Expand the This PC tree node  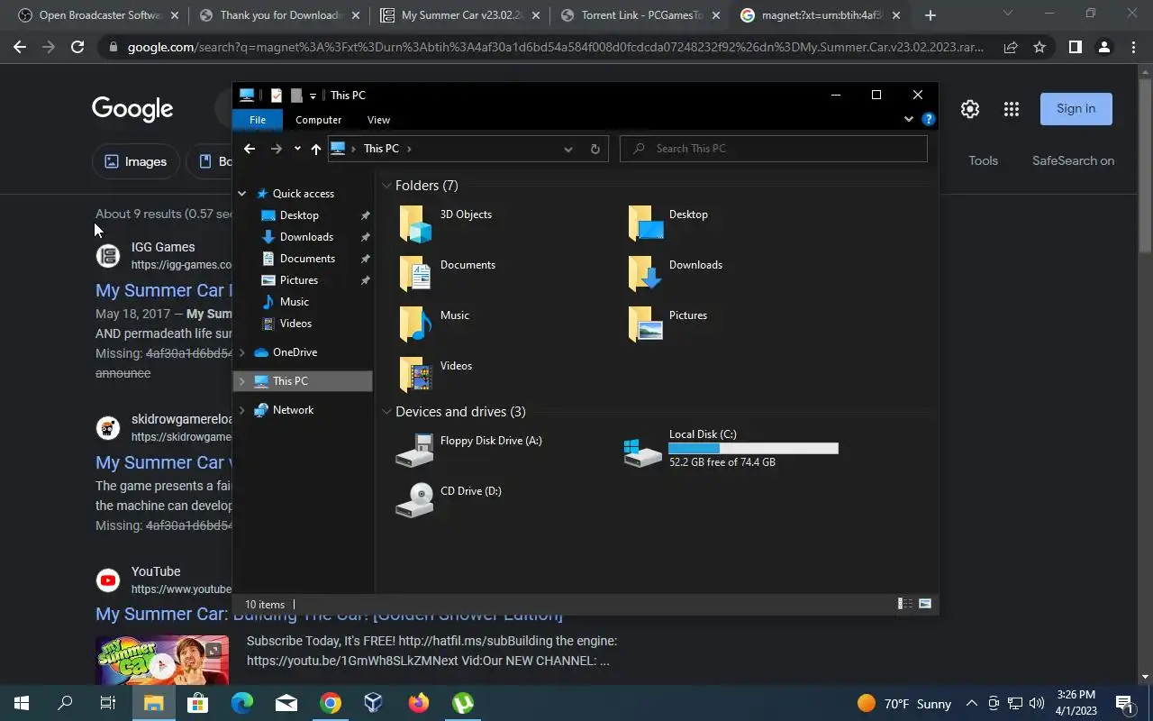point(241,381)
